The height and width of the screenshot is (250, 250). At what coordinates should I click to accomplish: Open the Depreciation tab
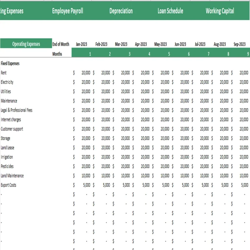121,11
